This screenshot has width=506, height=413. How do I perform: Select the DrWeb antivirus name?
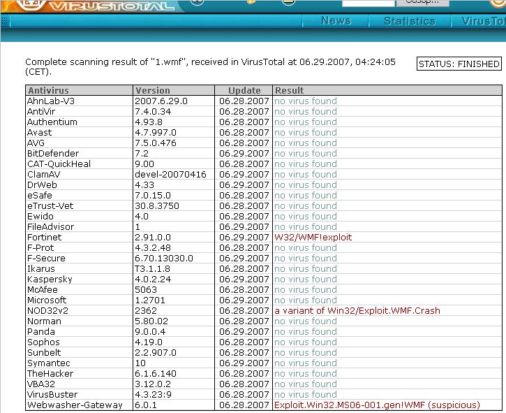tap(42, 185)
